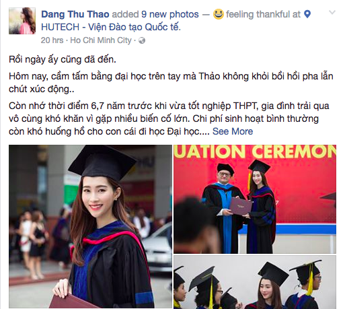The width and height of the screenshot is (343, 309).
Task: Open Dang Thu Thao profile name link
Action: point(75,14)
